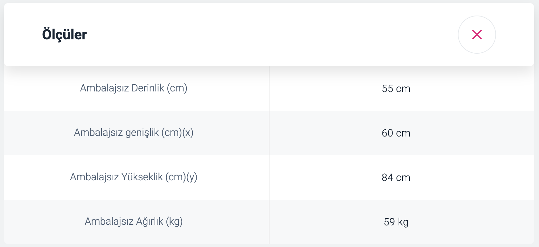Close the Ölçüler panel with X icon
The height and width of the screenshot is (247, 539).
[477, 35]
